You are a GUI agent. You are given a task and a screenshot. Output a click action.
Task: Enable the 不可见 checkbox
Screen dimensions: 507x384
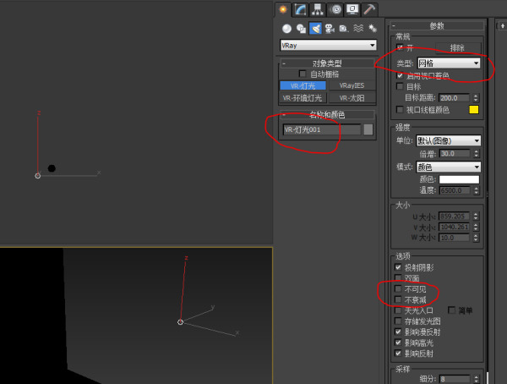[x=398, y=288]
